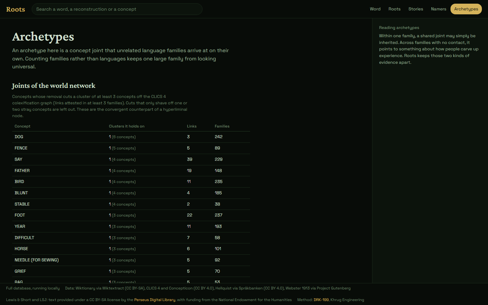The image size is (488, 305).
Task: Open the Perseus Digital Library link
Action: coord(155,300)
